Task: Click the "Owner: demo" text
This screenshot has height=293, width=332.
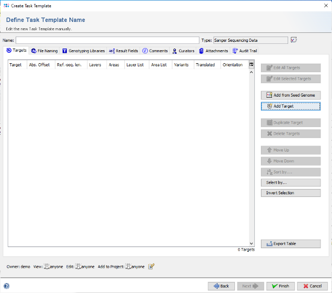Action: 18,267
